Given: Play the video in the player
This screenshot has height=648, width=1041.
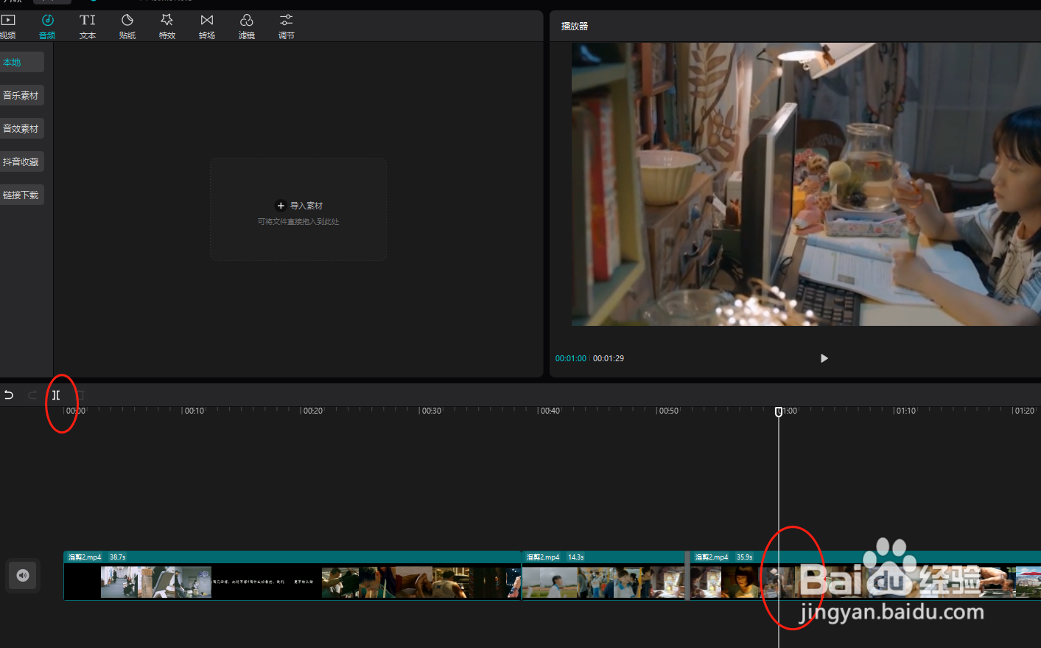Looking at the screenshot, I should point(824,358).
